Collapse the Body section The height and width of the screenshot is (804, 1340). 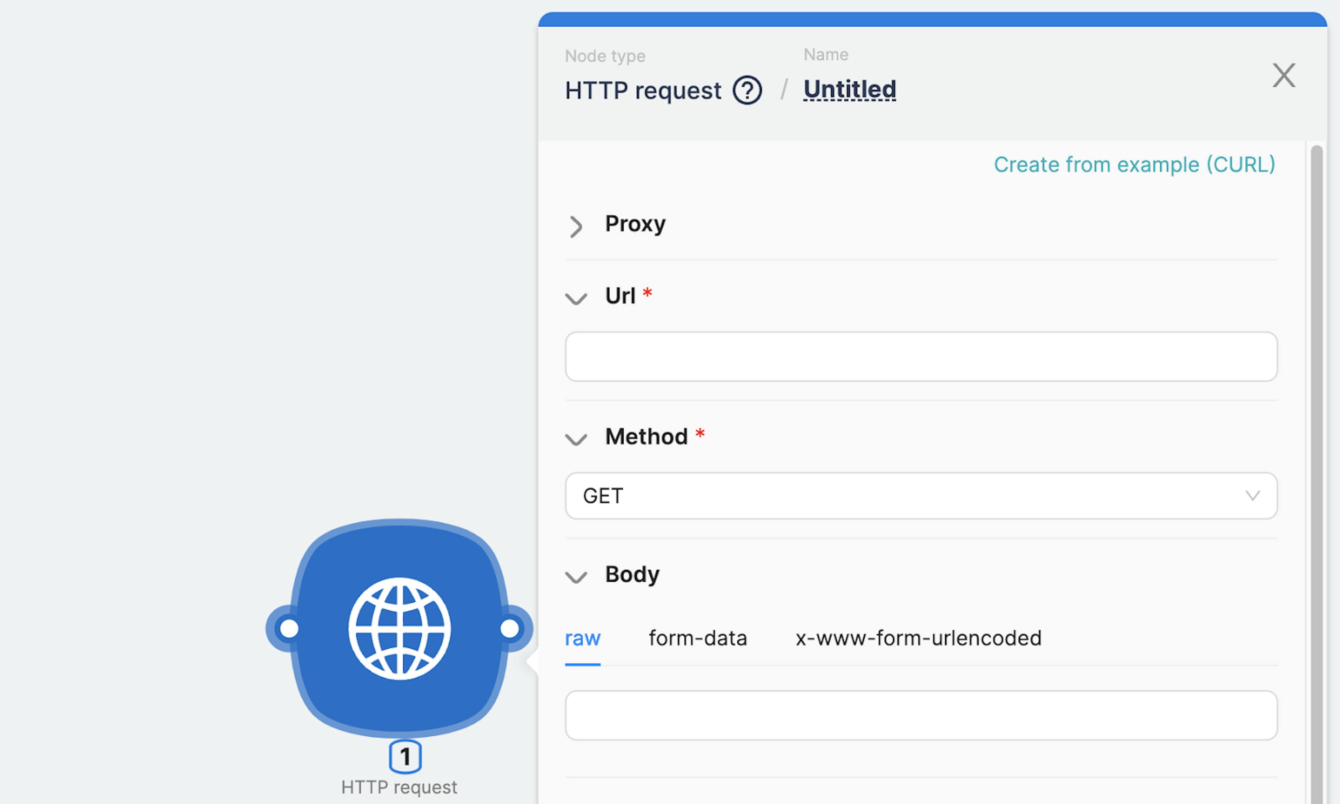(575, 575)
